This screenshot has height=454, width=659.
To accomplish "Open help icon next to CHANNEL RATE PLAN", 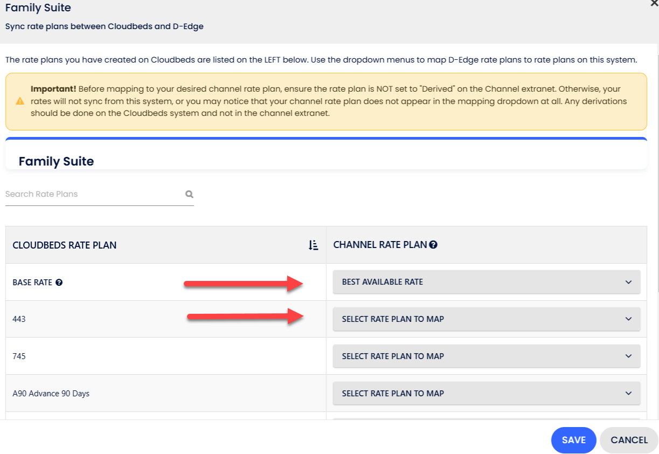I will click(433, 245).
